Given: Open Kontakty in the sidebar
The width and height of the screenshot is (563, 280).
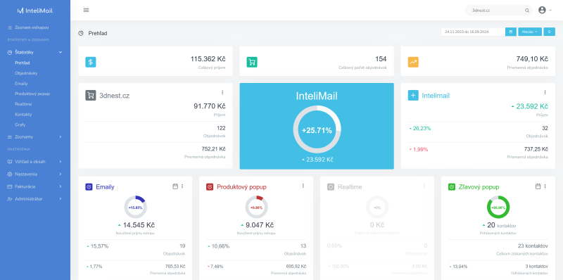Looking at the screenshot, I should [x=23, y=115].
